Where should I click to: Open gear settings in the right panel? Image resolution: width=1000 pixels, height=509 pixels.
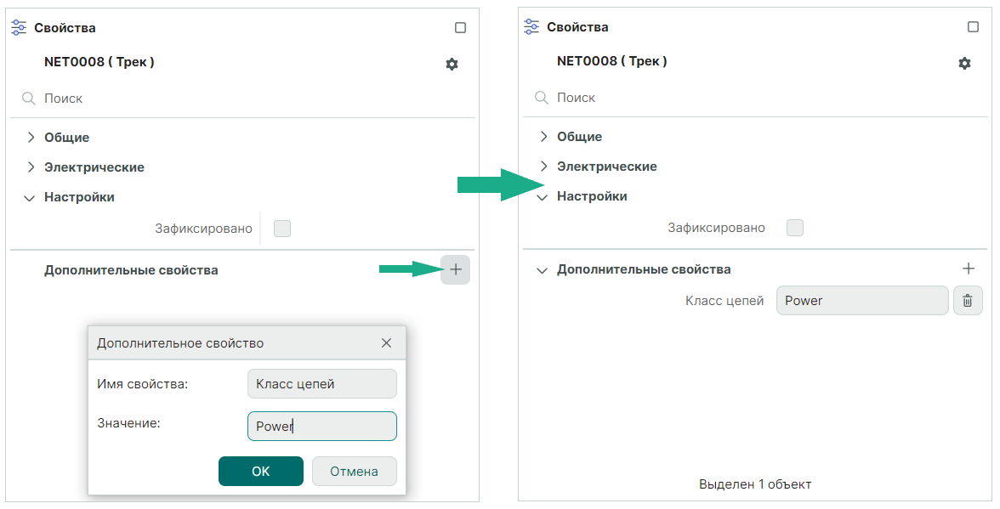click(964, 63)
